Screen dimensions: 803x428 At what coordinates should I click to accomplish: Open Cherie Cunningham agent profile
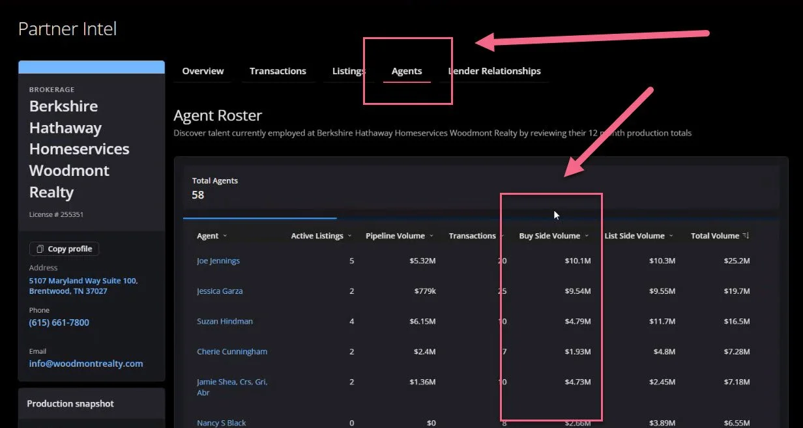(x=232, y=352)
